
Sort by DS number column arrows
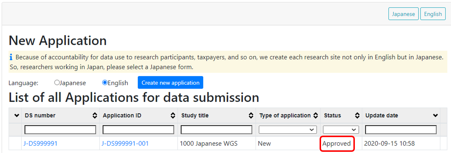95,116
